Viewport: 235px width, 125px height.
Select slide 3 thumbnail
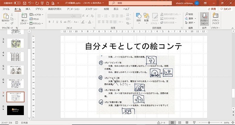[x=16, y=43]
